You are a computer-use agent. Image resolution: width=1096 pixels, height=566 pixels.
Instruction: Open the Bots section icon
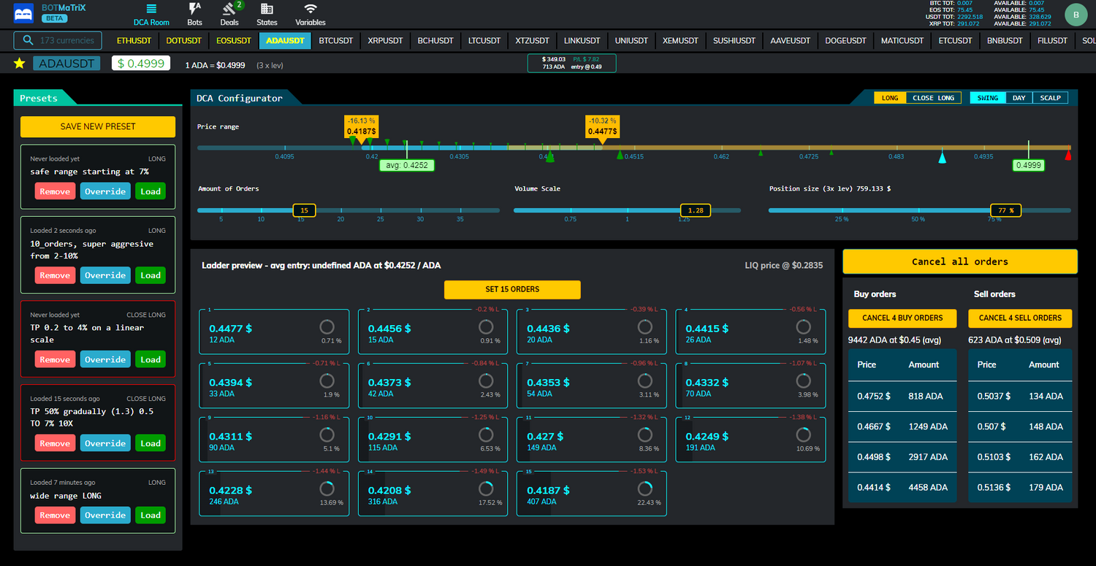194,9
